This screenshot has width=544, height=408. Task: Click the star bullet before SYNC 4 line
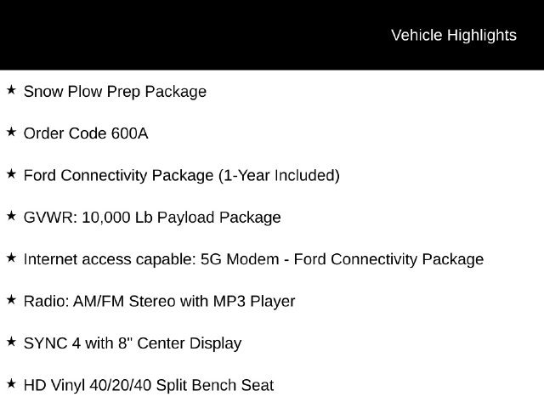(11, 342)
